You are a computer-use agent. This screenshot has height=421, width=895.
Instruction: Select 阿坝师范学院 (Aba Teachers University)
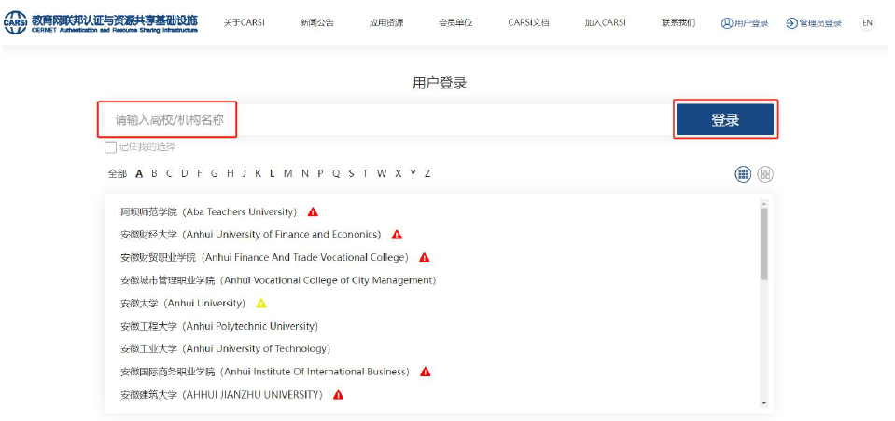[209, 212]
